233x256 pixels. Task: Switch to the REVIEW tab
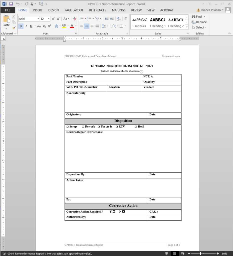pos(136,10)
